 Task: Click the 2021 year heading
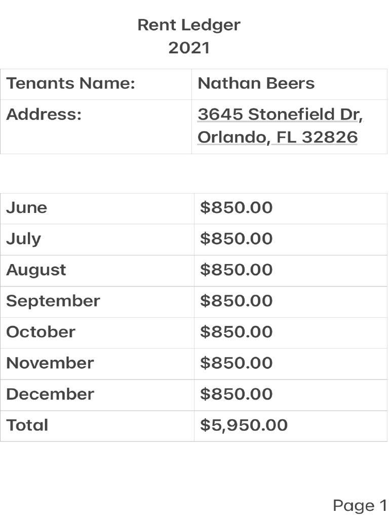[189, 48]
